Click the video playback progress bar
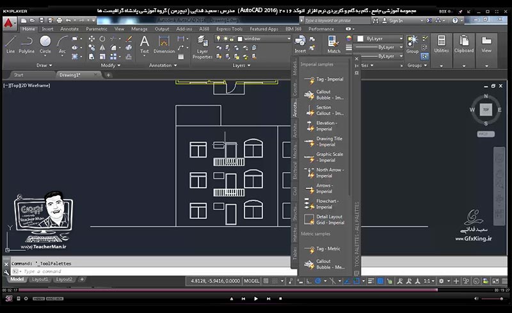The width and height of the screenshot is (512, 313). pyautogui.click(x=256, y=290)
